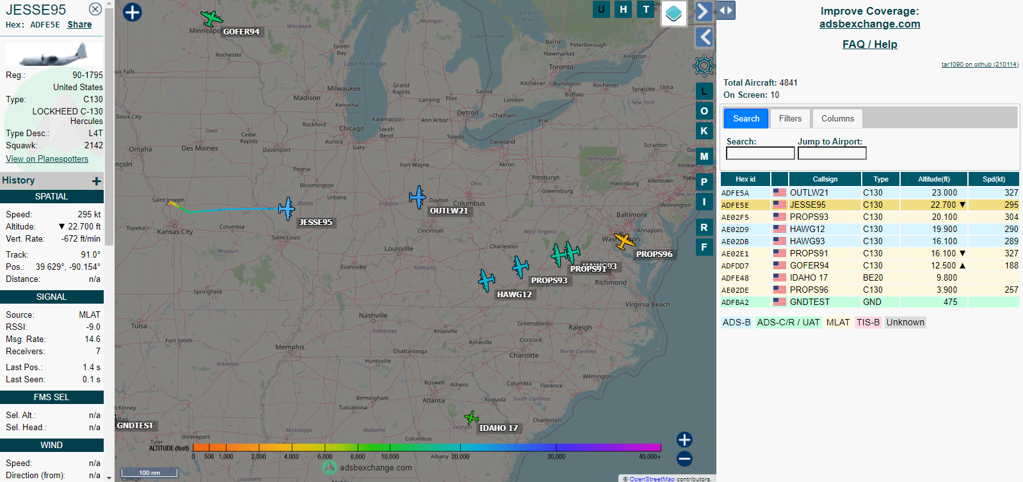Sort table by Callsign column

(x=825, y=179)
